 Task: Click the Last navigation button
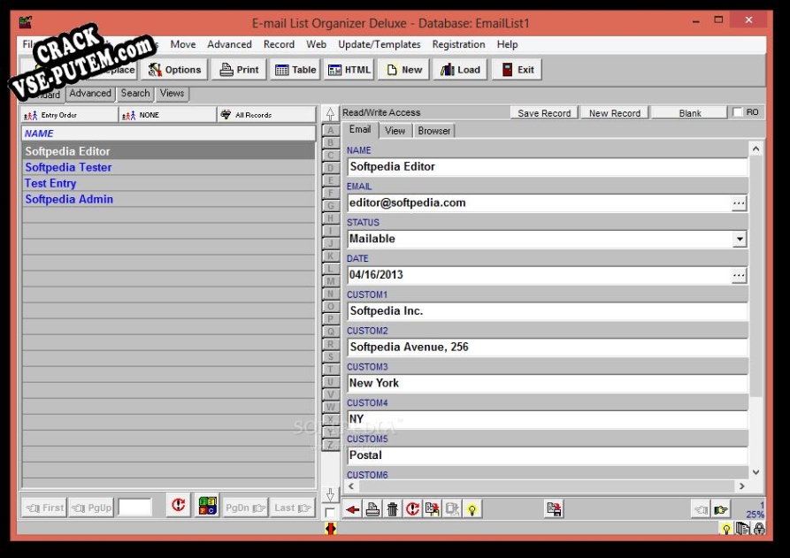(x=292, y=508)
